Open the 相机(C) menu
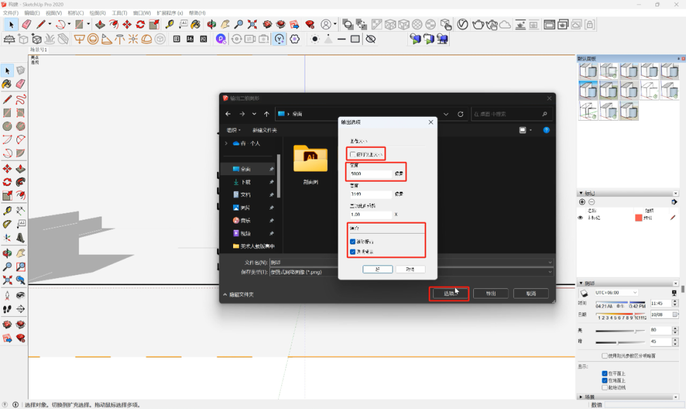Viewport: 686px width, 409px height. (x=76, y=13)
